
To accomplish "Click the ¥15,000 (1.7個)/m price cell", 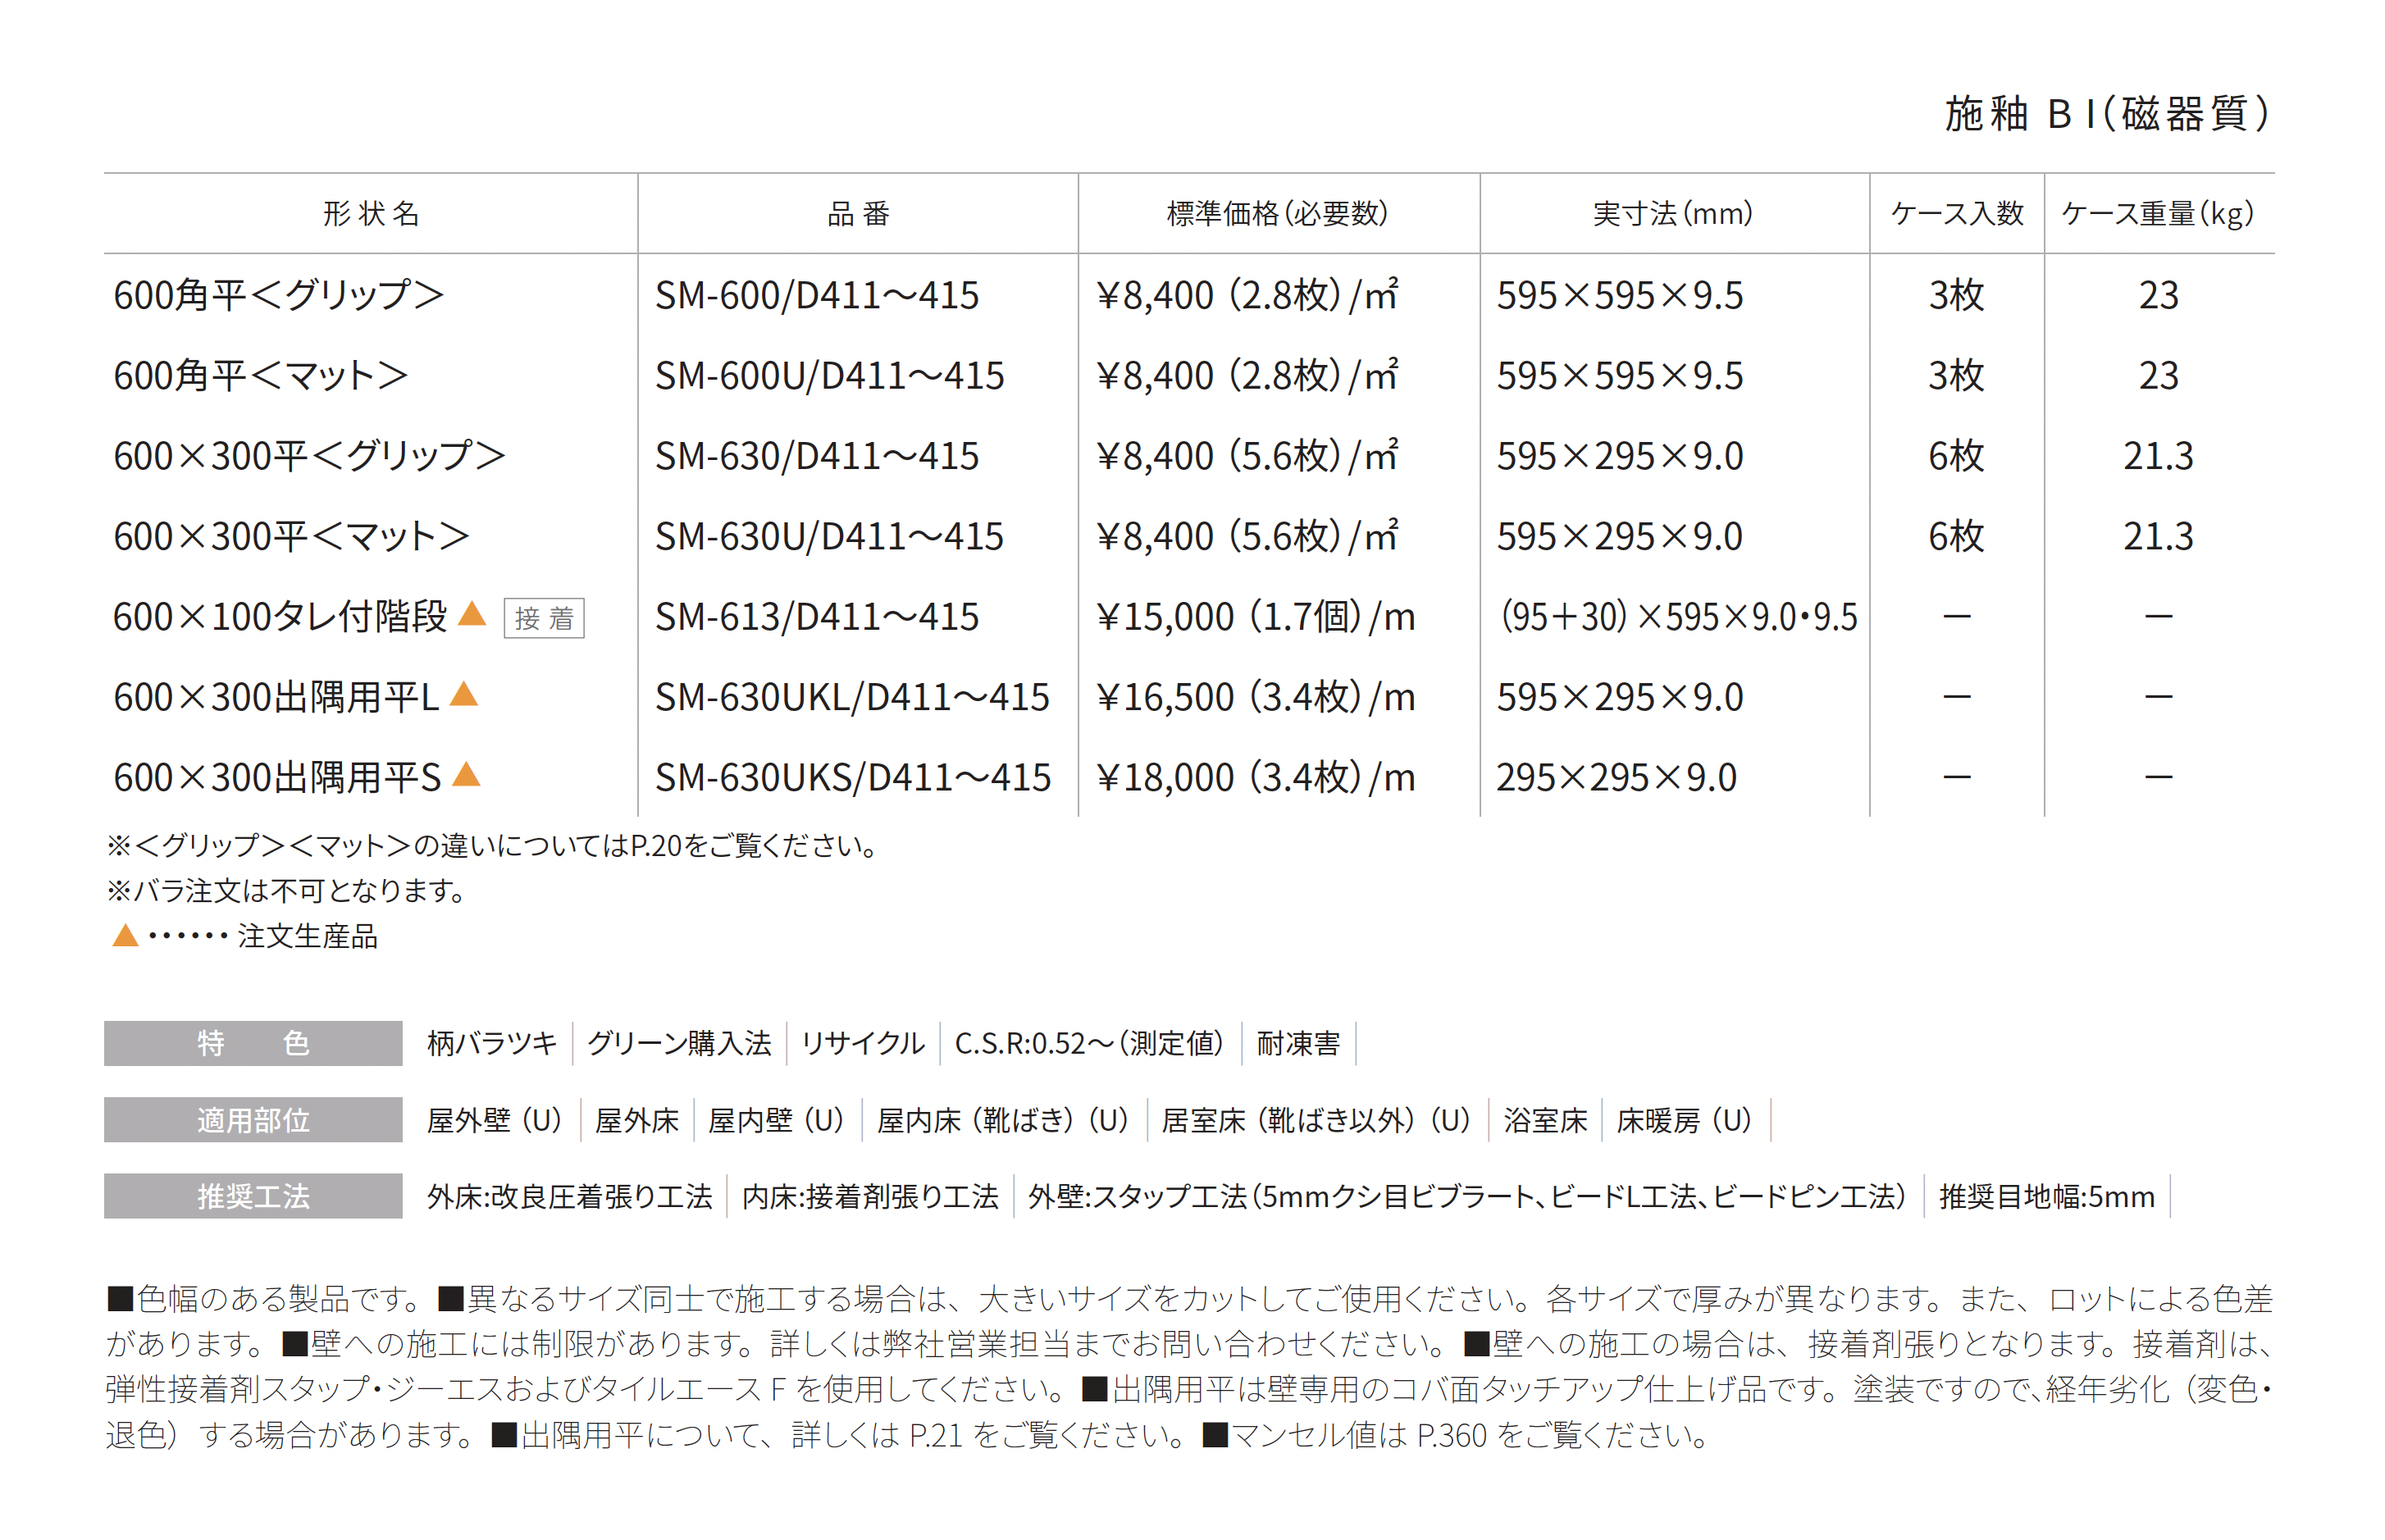I will click(1255, 617).
